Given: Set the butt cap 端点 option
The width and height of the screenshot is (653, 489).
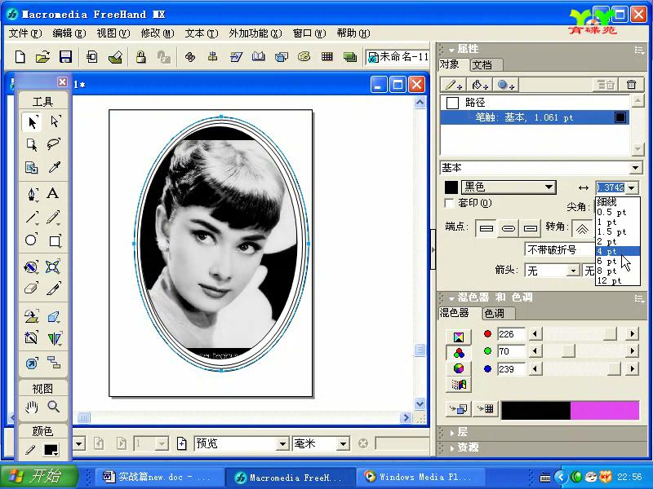Looking at the screenshot, I should [x=486, y=228].
